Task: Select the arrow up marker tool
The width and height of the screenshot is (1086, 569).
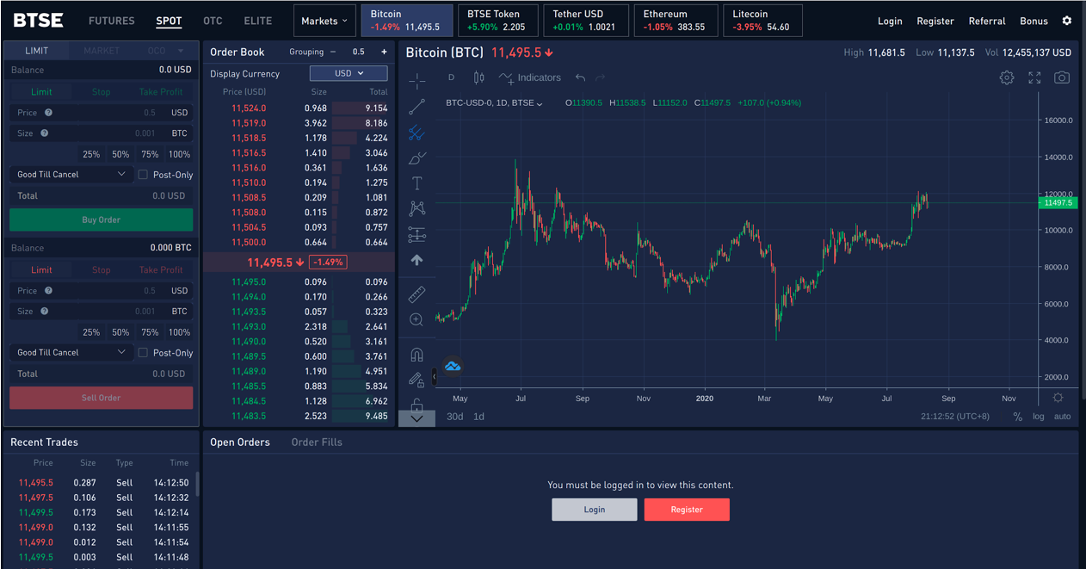Action: pyautogui.click(x=417, y=260)
